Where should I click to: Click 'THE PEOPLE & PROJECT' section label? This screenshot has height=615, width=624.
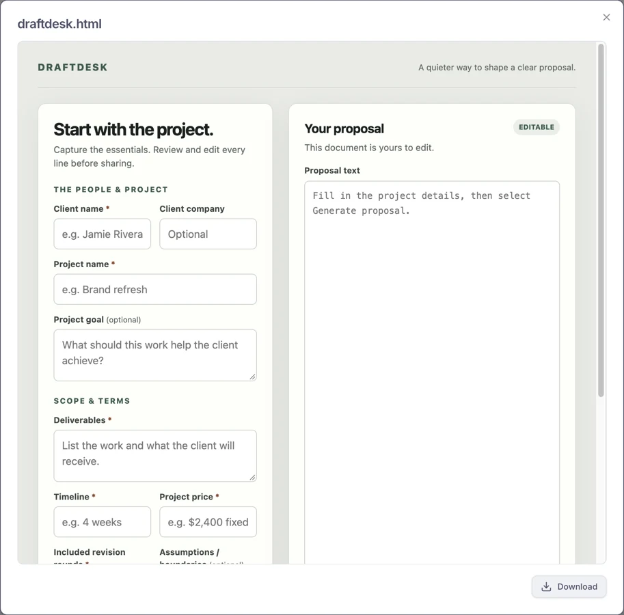pos(111,189)
